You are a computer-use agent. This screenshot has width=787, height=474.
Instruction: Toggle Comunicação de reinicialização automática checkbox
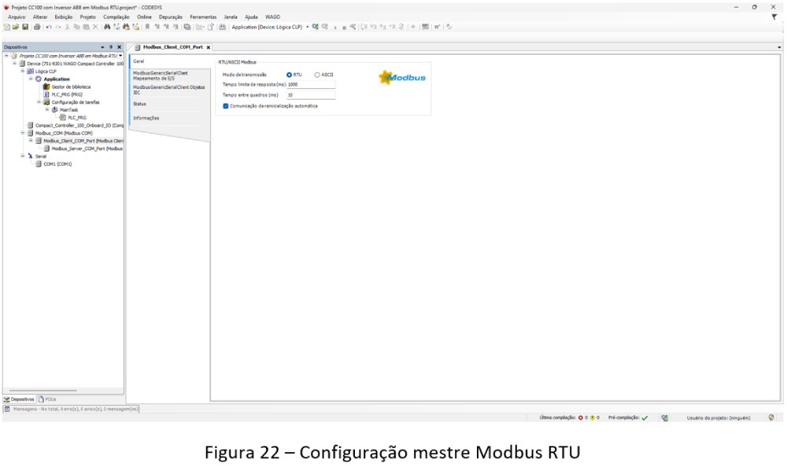226,105
